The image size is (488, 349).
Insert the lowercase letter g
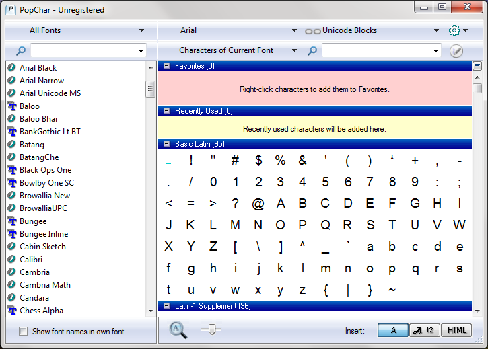[190, 269]
